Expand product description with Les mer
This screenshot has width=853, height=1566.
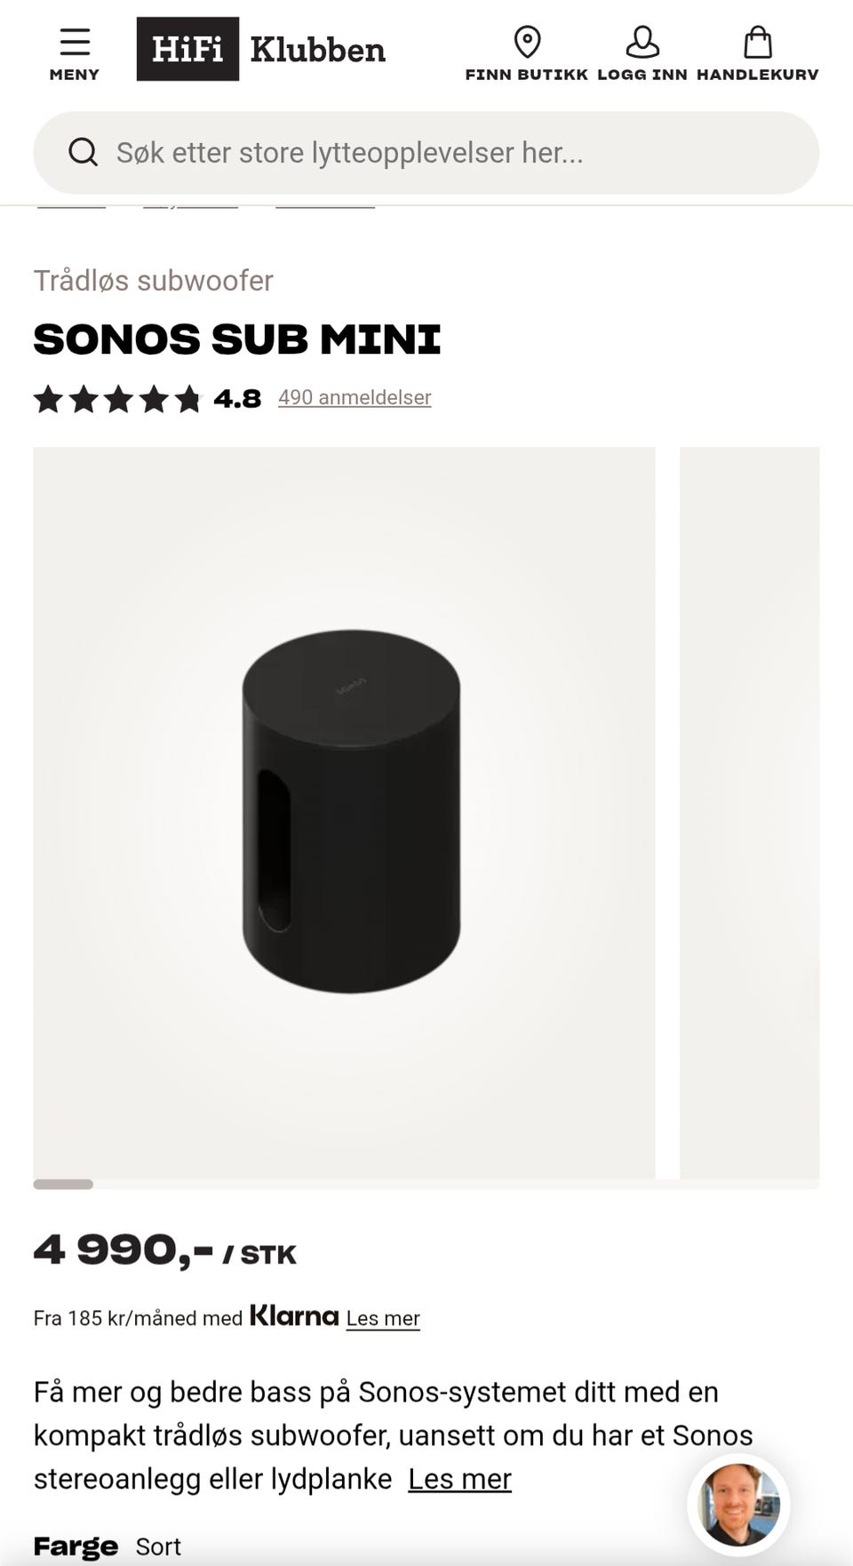pyautogui.click(x=459, y=1479)
